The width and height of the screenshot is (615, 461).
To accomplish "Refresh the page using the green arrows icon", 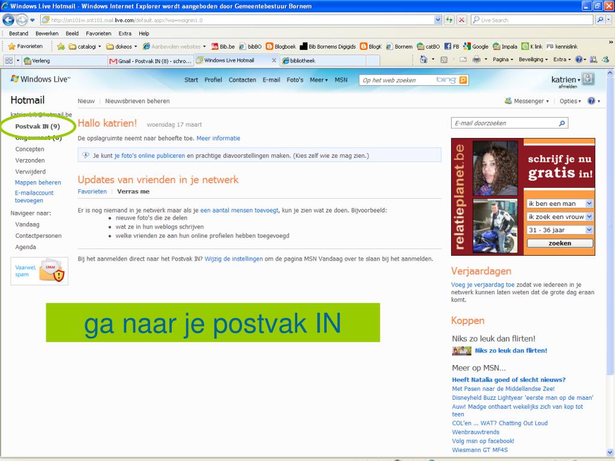I will tap(449, 20).
